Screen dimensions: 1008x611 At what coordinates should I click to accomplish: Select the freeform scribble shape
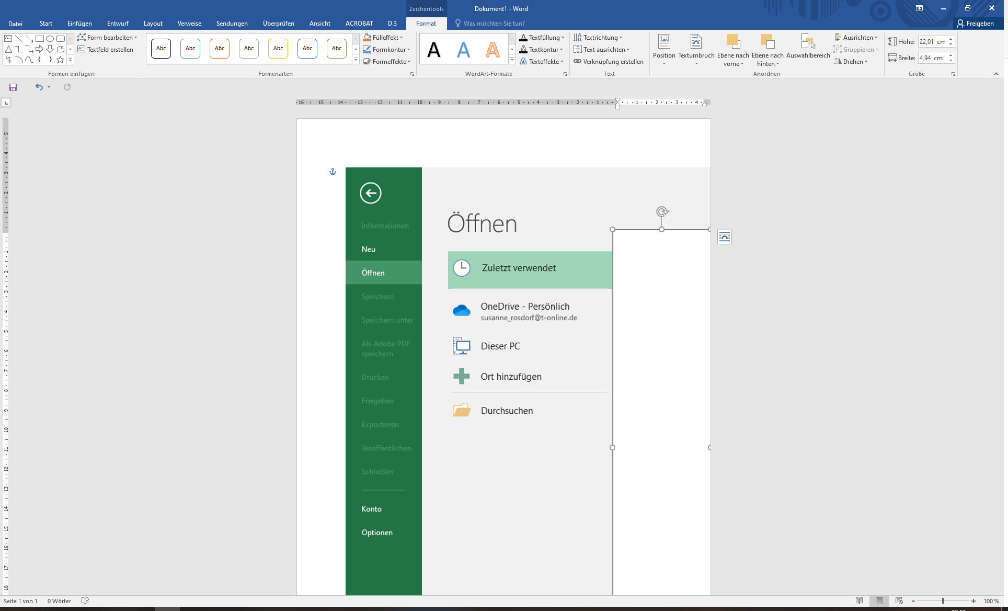point(8,60)
